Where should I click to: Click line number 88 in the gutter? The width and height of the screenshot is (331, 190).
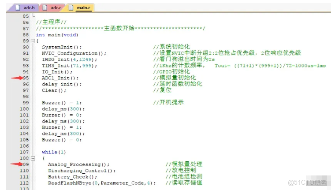tap(26, 35)
